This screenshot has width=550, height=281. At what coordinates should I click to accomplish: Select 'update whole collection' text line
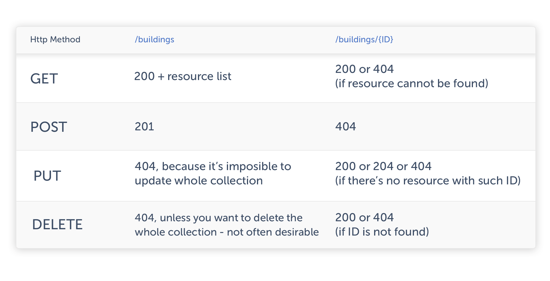199,181
